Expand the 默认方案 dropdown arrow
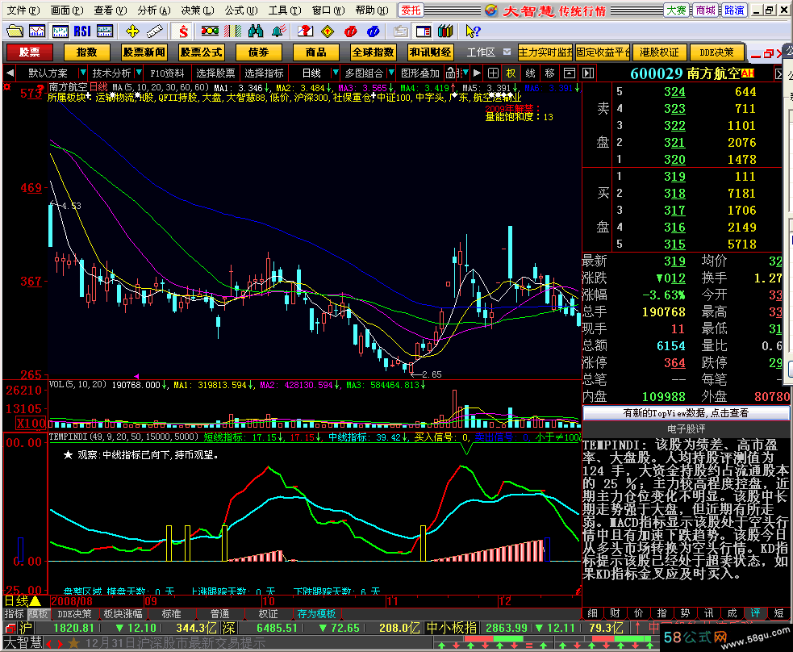Viewport: 793px width, 652px height. click(83, 73)
